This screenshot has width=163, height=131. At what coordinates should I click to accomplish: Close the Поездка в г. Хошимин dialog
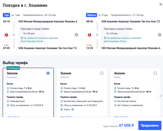point(160,4)
